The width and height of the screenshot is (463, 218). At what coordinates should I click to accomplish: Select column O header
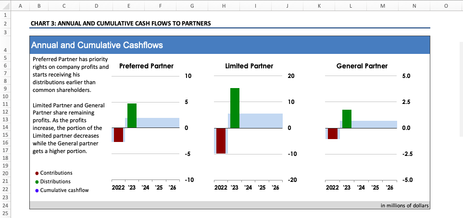446,6
